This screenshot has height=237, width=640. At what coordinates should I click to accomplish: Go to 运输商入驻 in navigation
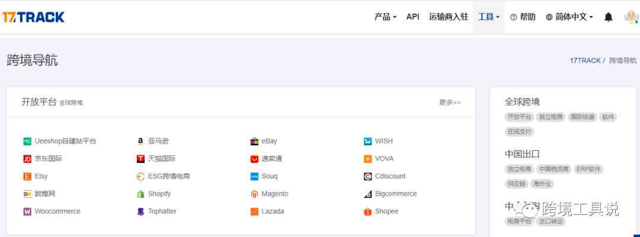[449, 17]
